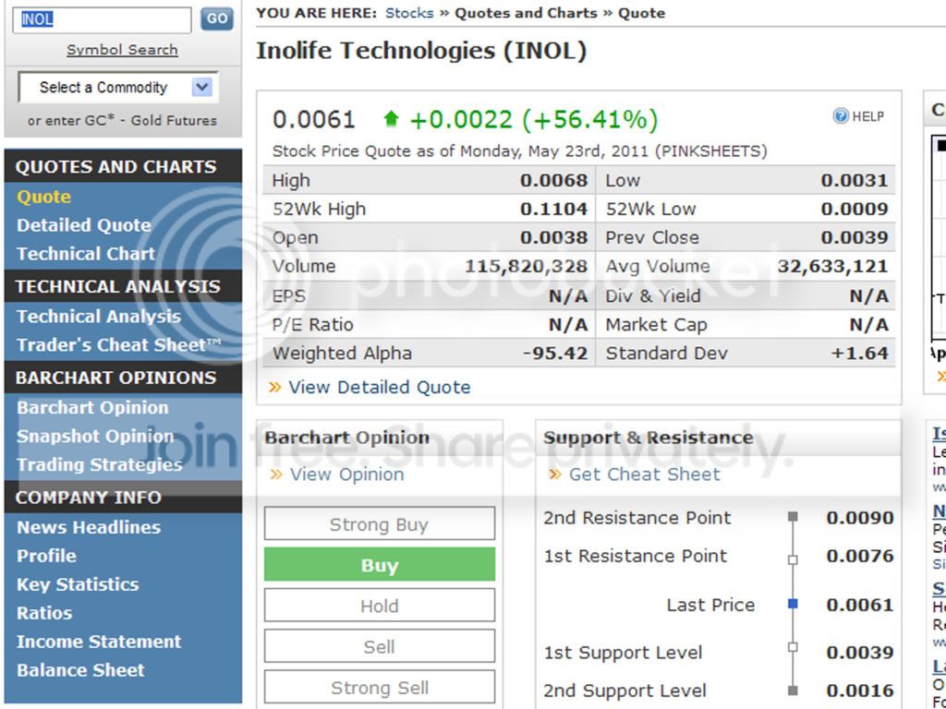Open Technical Analysis sidebar link
Viewport: 946px width, 709px height.
99,317
